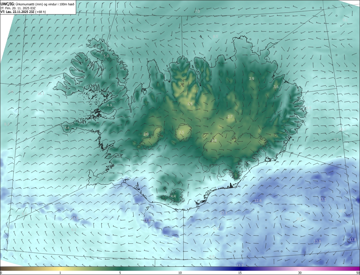Click the 12.1 value label
Screen dimensions: 360x275
click(224, 213)
